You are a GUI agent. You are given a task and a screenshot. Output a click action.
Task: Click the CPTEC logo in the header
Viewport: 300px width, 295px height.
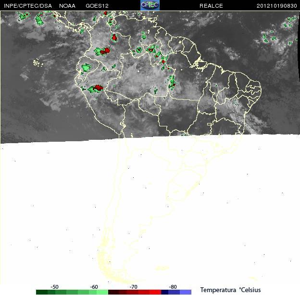(x=150, y=5)
